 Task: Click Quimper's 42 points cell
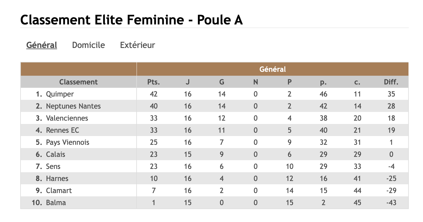pyautogui.click(x=153, y=94)
